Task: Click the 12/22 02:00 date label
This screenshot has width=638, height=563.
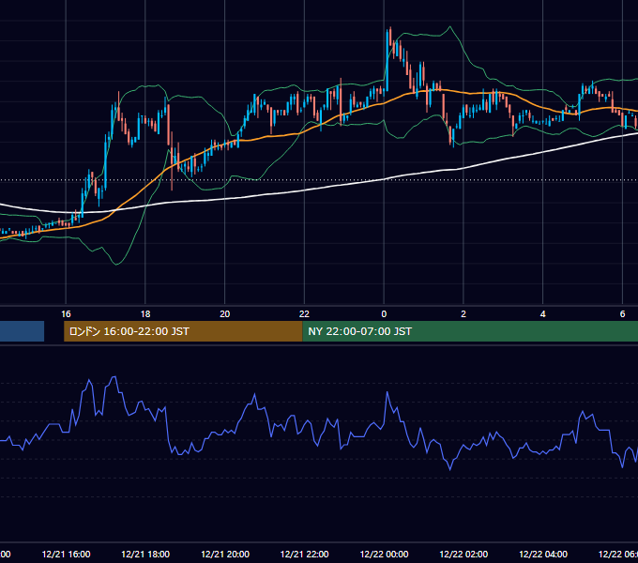Action: point(463,554)
